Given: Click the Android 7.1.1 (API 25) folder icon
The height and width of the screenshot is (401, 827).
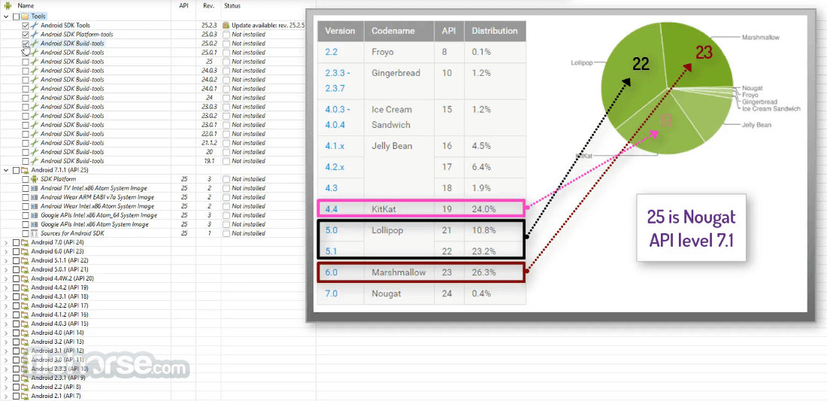Looking at the screenshot, I should tap(25, 170).
